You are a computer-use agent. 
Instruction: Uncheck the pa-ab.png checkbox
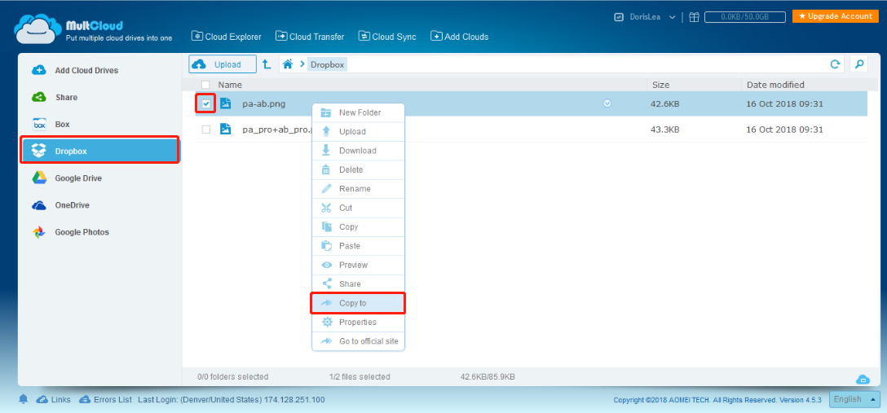206,103
